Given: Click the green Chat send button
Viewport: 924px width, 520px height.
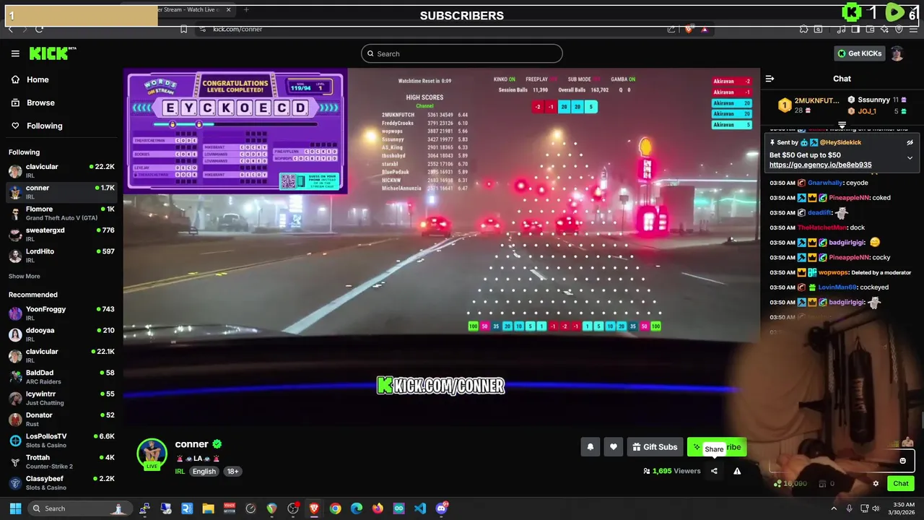Looking at the screenshot, I should coord(901,484).
